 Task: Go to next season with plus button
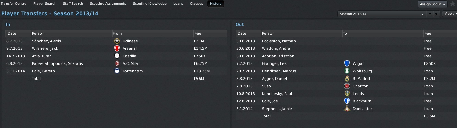click(x=436, y=14)
